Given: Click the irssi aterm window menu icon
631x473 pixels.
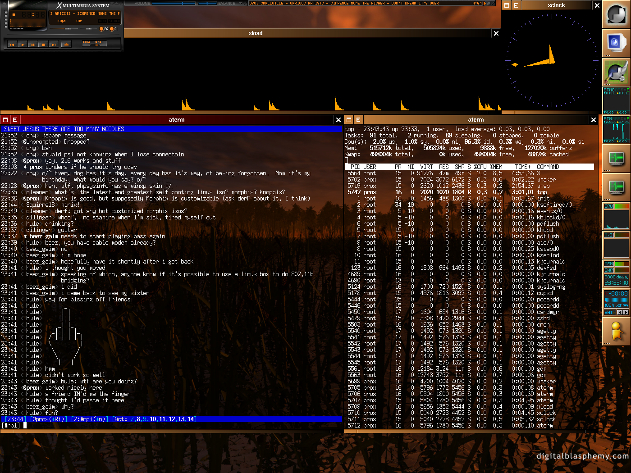Looking at the screenshot, I should point(5,120).
